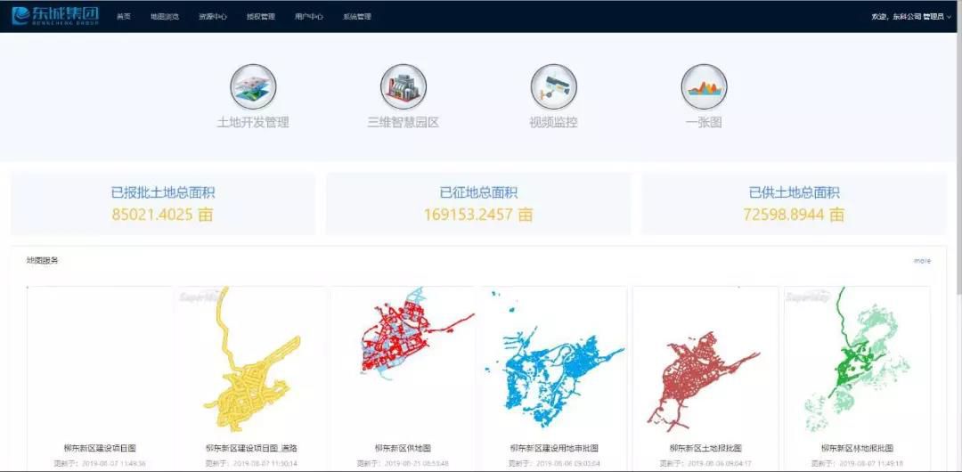Click the more link in map services
The height and width of the screenshot is (472, 962).
[x=922, y=261]
